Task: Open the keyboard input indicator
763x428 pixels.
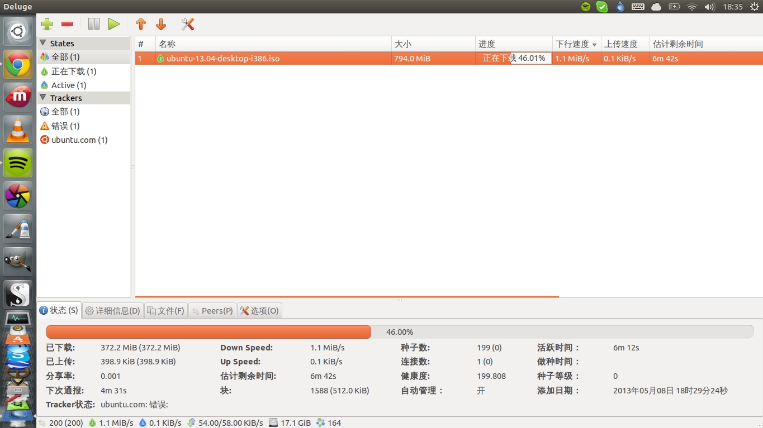Action: click(x=638, y=7)
